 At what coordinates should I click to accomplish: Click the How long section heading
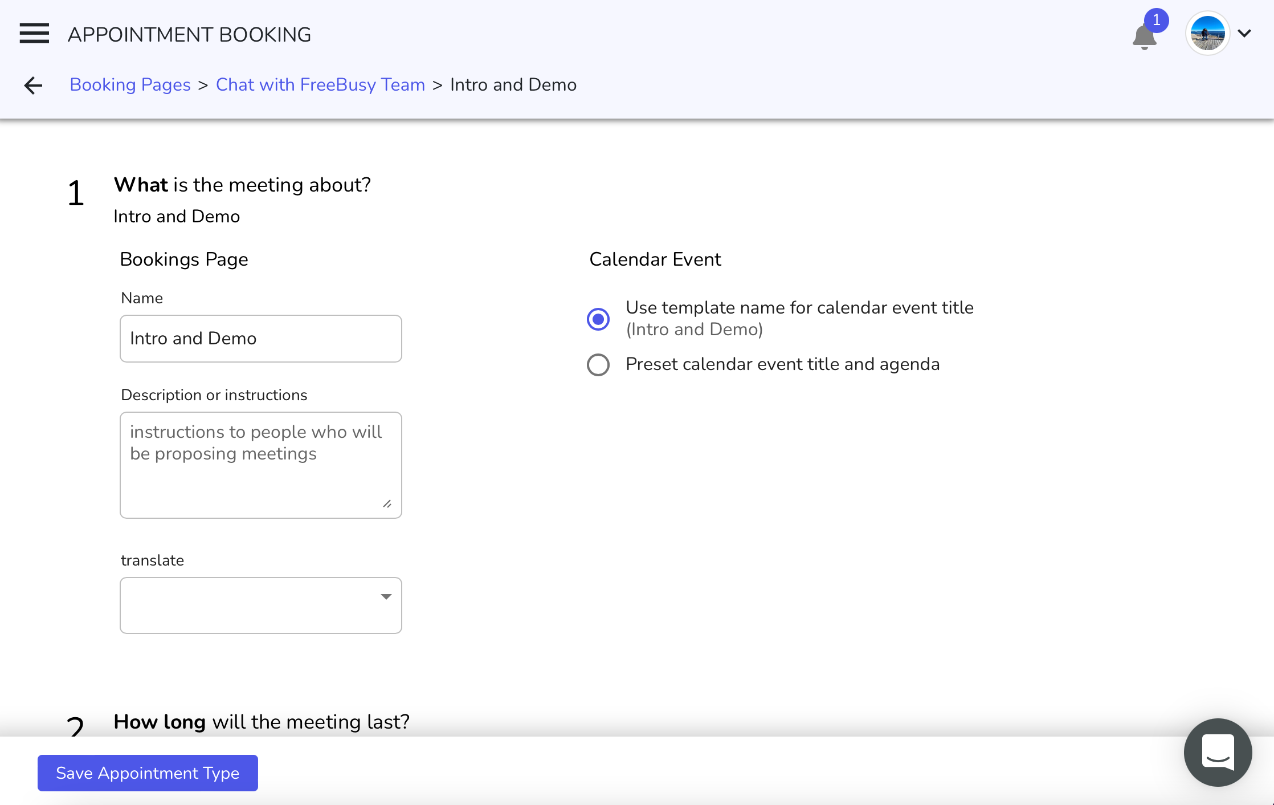pyautogui.click(x=262, y=722)
